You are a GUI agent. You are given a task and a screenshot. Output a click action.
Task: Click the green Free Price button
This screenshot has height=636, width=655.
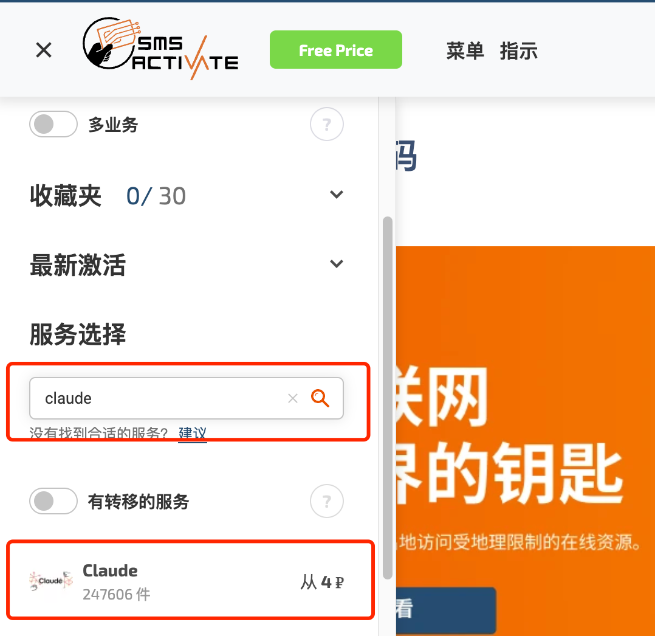(x=336, y=50)
